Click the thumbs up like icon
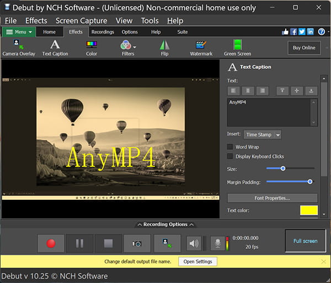 coord(285,32)
